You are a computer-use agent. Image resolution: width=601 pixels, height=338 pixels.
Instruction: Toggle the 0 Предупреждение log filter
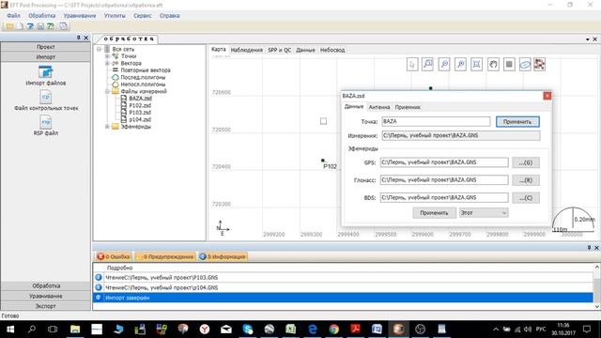coord(165,256)
